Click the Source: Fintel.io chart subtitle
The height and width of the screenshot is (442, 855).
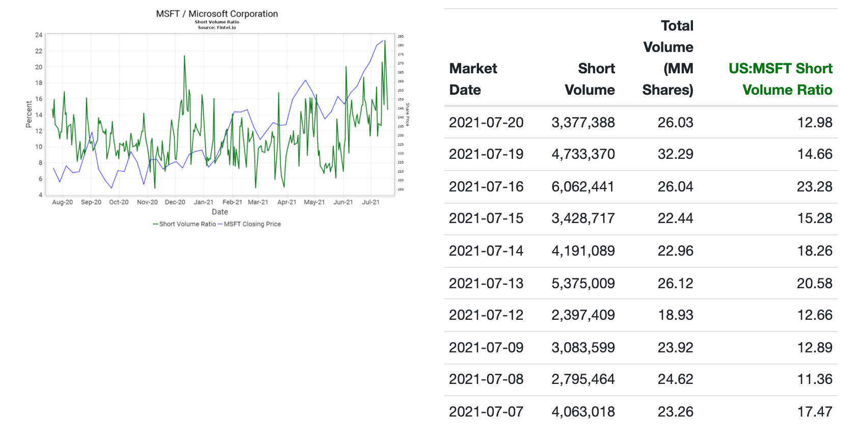tap(217, 27)
